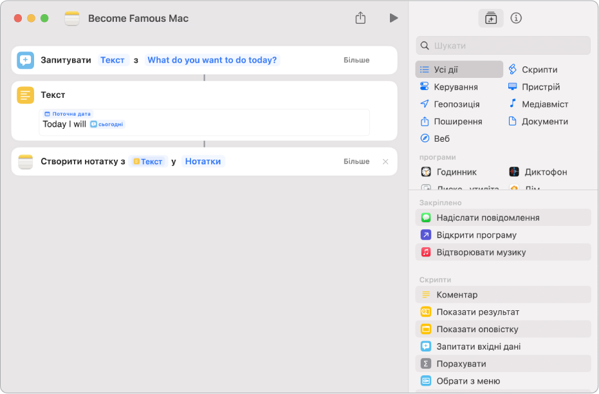Run the shortcut with the play button

click(394, 18)
